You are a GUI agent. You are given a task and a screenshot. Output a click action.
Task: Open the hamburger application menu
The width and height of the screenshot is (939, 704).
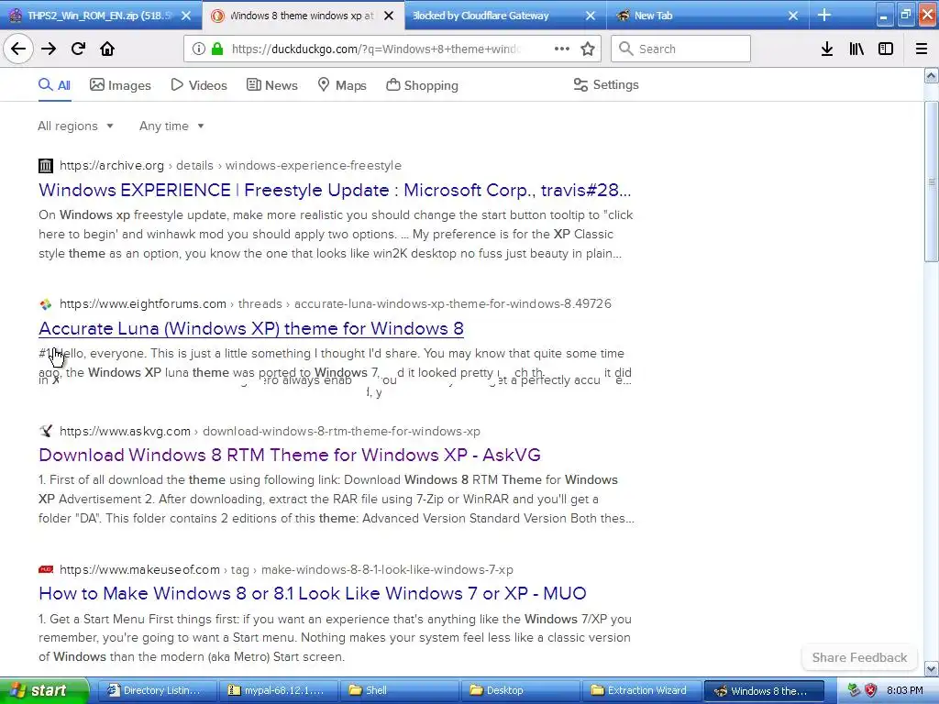[922, 49]
